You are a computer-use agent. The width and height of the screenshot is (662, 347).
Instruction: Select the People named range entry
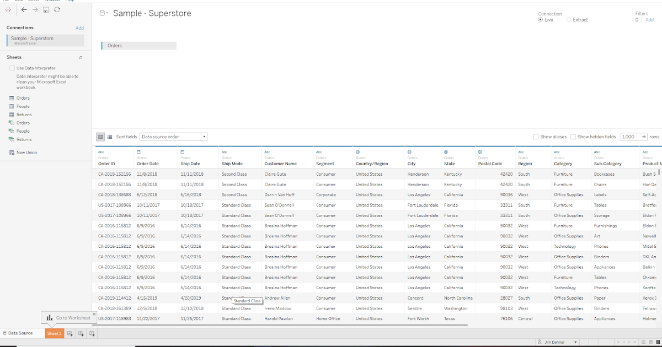click(23, 131)
